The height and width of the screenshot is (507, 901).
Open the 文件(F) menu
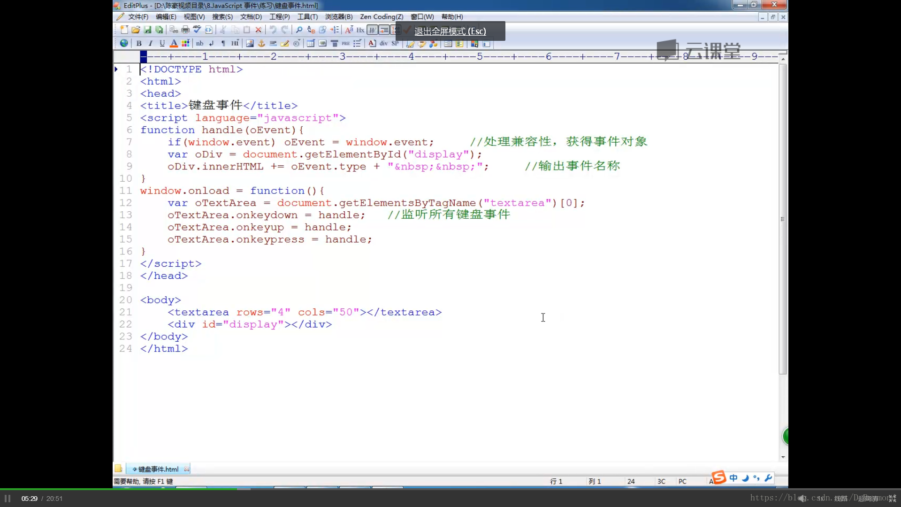[138, 17]
